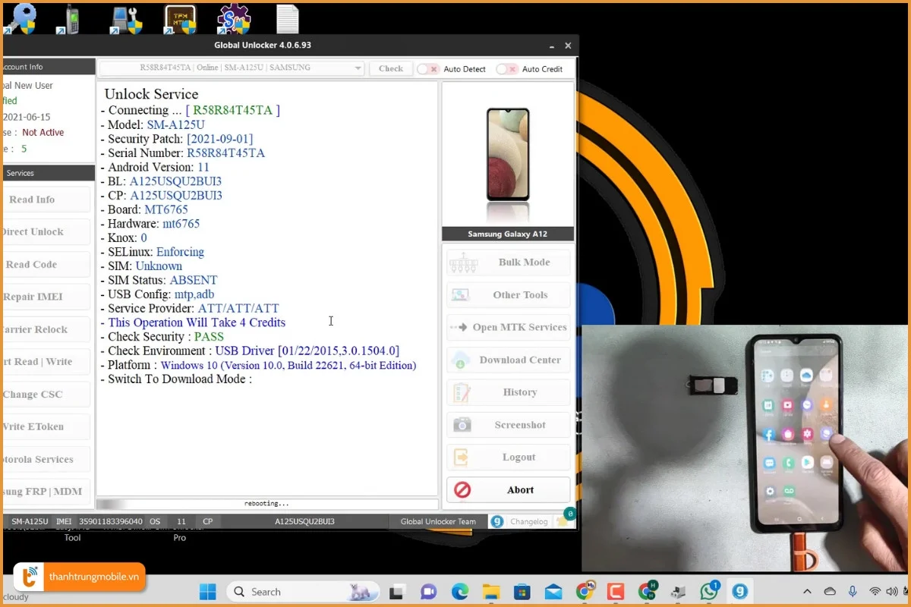Open Other Tools
This screenshot has width=911, height=607.
pos(508,295)
